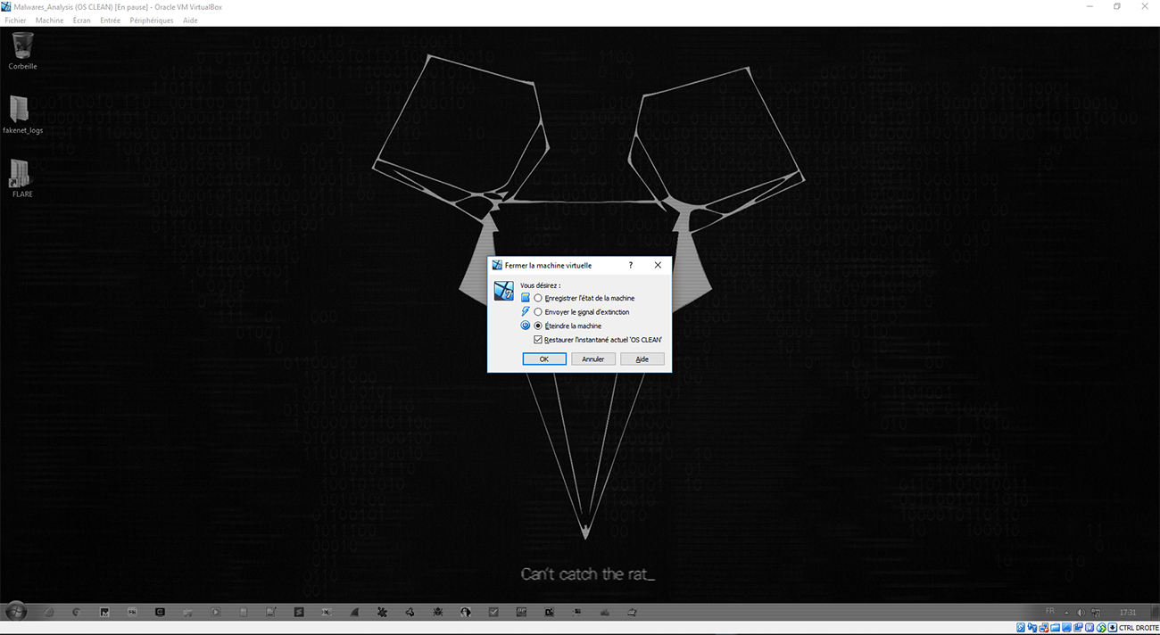Open the Machine menu
The height and width of the screenshot is (635, 1160).
[x=50, y=20]
